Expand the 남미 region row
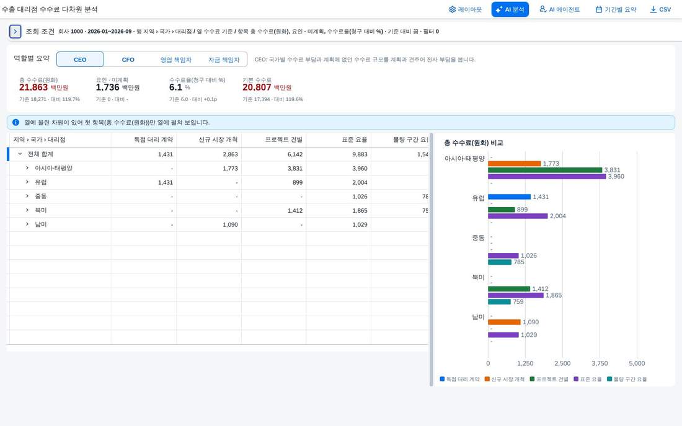682x426 pixels. coord(27,224)
